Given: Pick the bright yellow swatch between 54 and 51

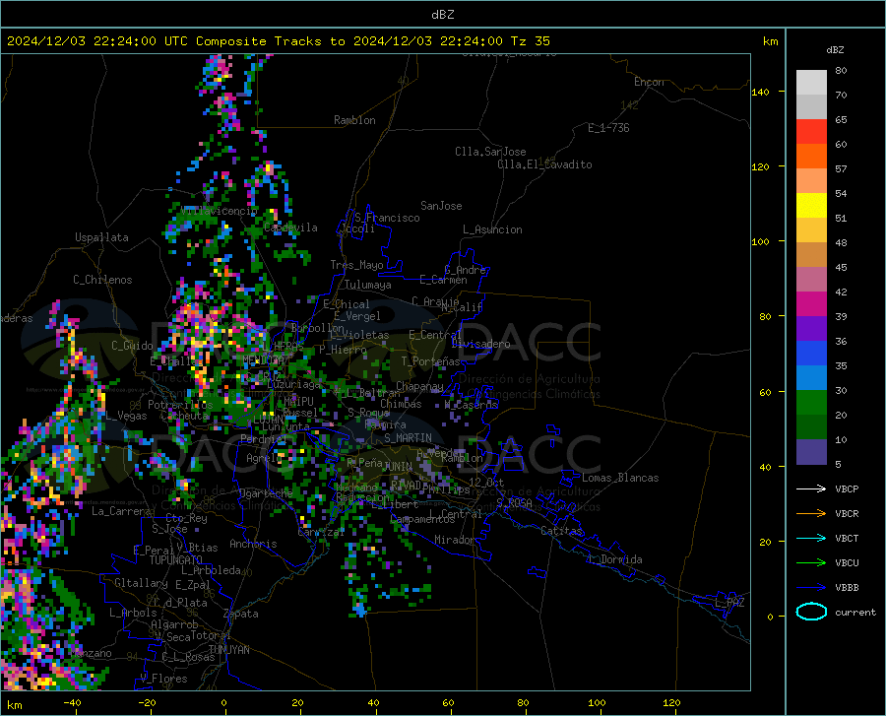Looking at the screenshot, I should click(811, 206).
